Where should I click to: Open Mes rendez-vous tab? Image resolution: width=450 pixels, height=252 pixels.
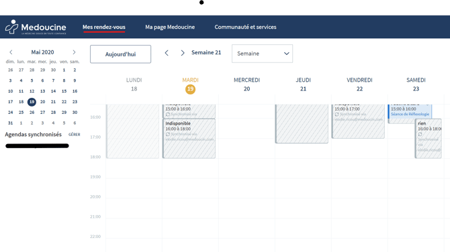click(x=104, y=27)
